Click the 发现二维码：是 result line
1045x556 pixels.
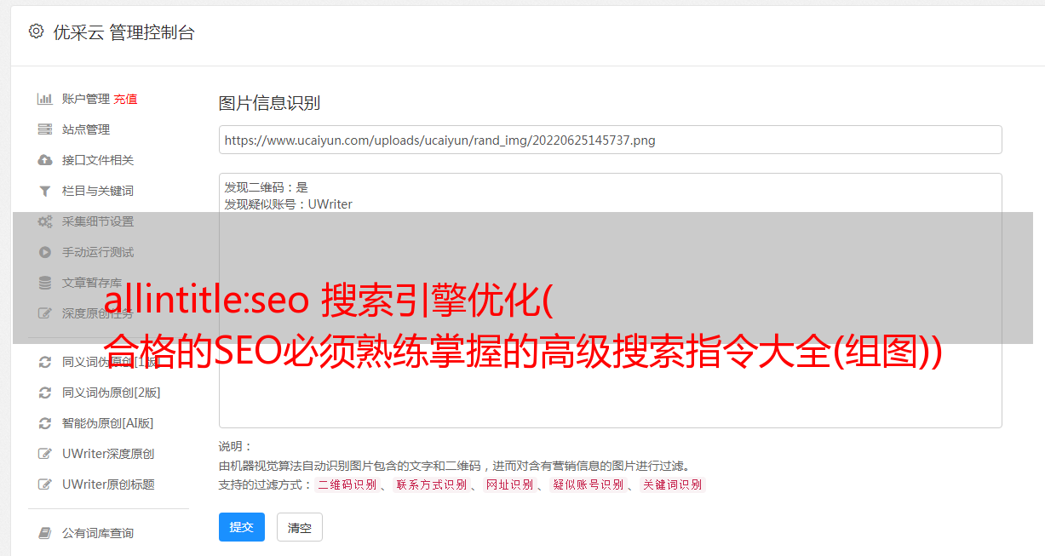267,187
